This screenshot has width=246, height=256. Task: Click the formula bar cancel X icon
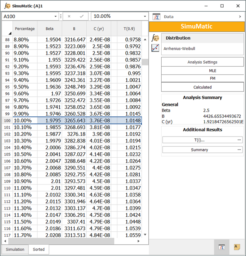[69, 16]
